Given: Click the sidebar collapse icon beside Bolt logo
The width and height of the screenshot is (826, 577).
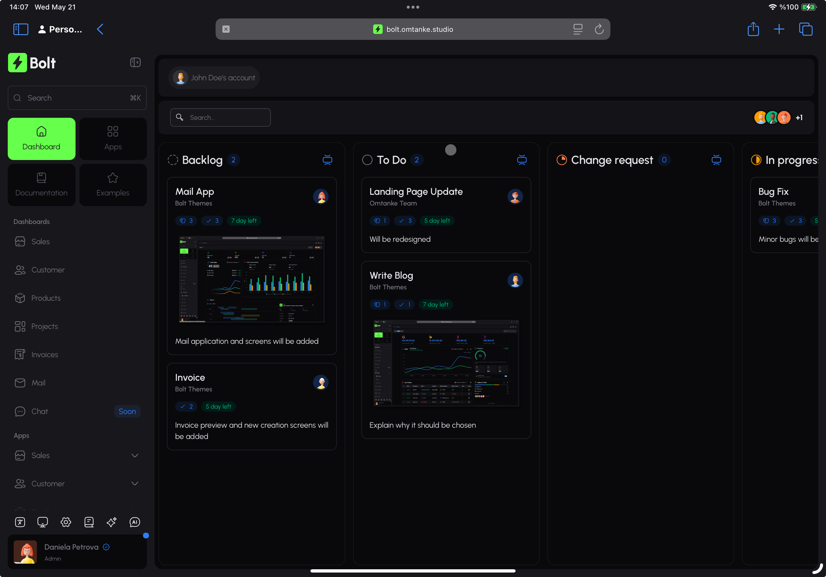Looking at the screenshot, I should pos(135,62).
